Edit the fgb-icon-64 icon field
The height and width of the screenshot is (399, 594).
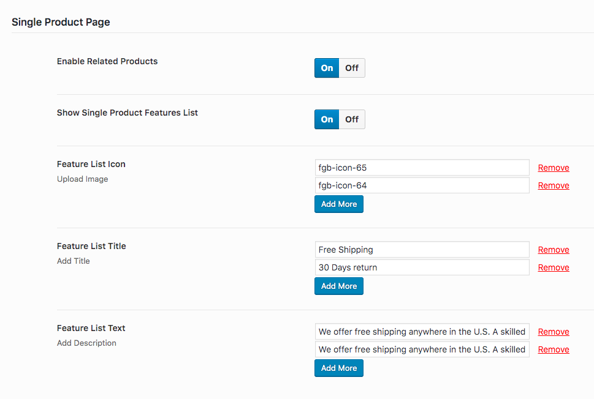click(422, 185)
